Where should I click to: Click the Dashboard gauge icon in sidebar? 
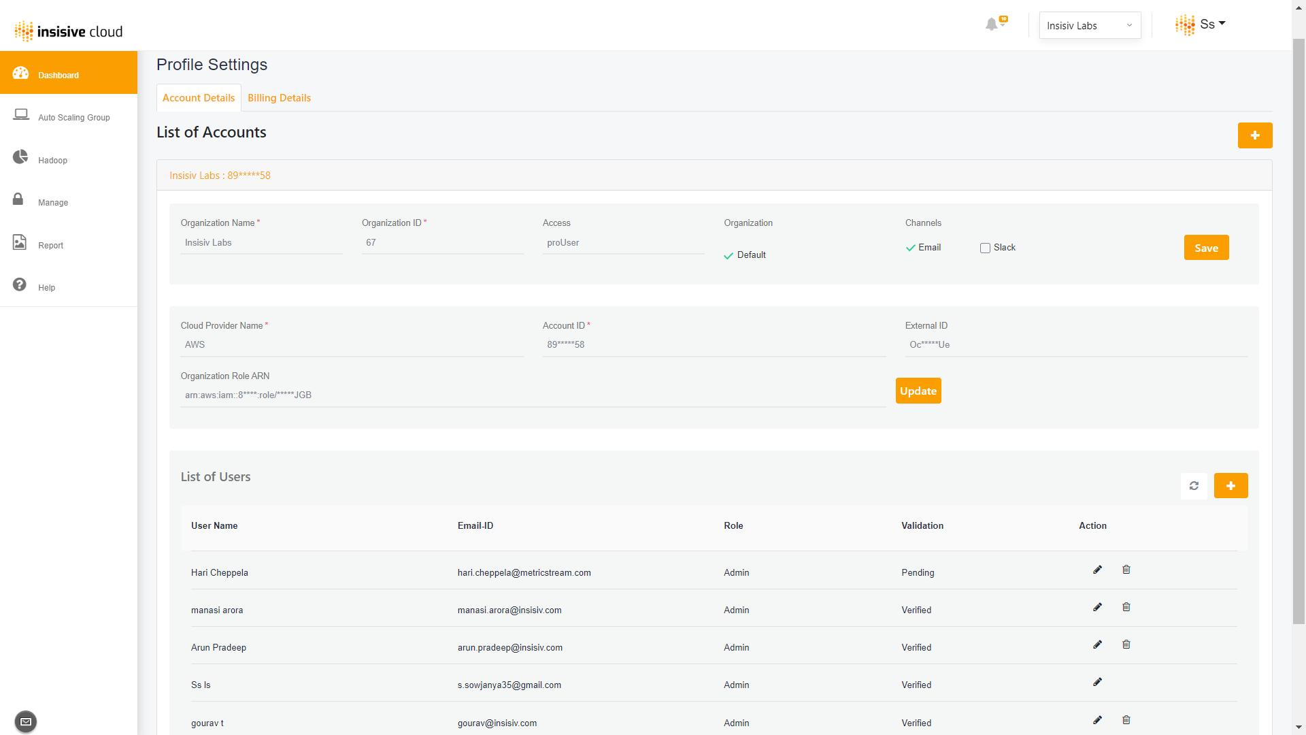point(20,73)
